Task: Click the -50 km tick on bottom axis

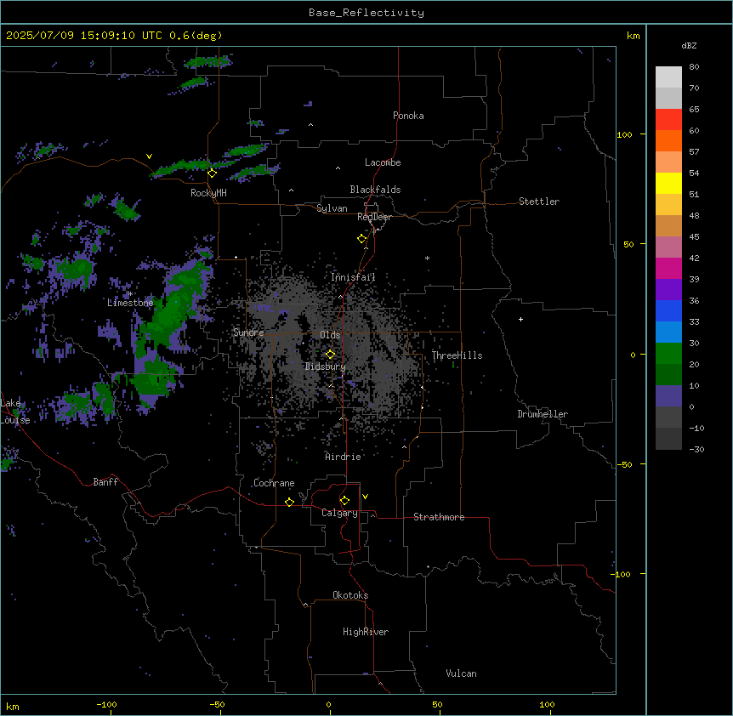Action: [x=217, y=704]
